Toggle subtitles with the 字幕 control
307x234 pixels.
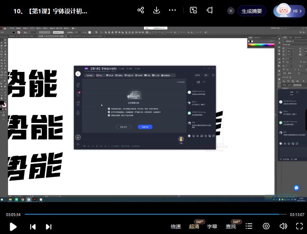(212, 226)
